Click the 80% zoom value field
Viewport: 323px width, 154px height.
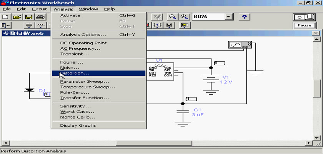[x=208, y=17]
